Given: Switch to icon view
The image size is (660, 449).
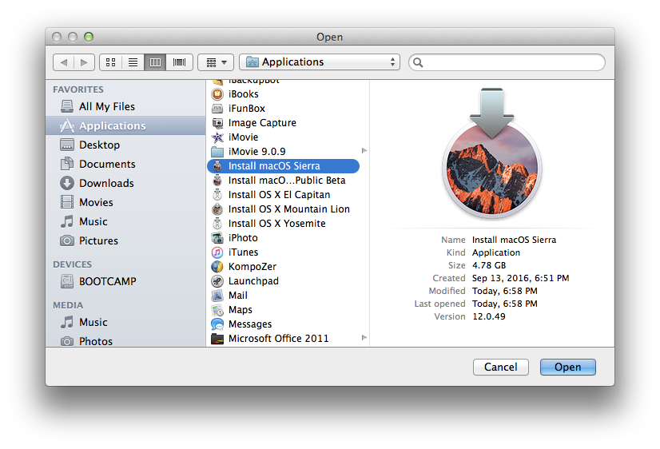Looking at the screenshot, I should 111,62.
